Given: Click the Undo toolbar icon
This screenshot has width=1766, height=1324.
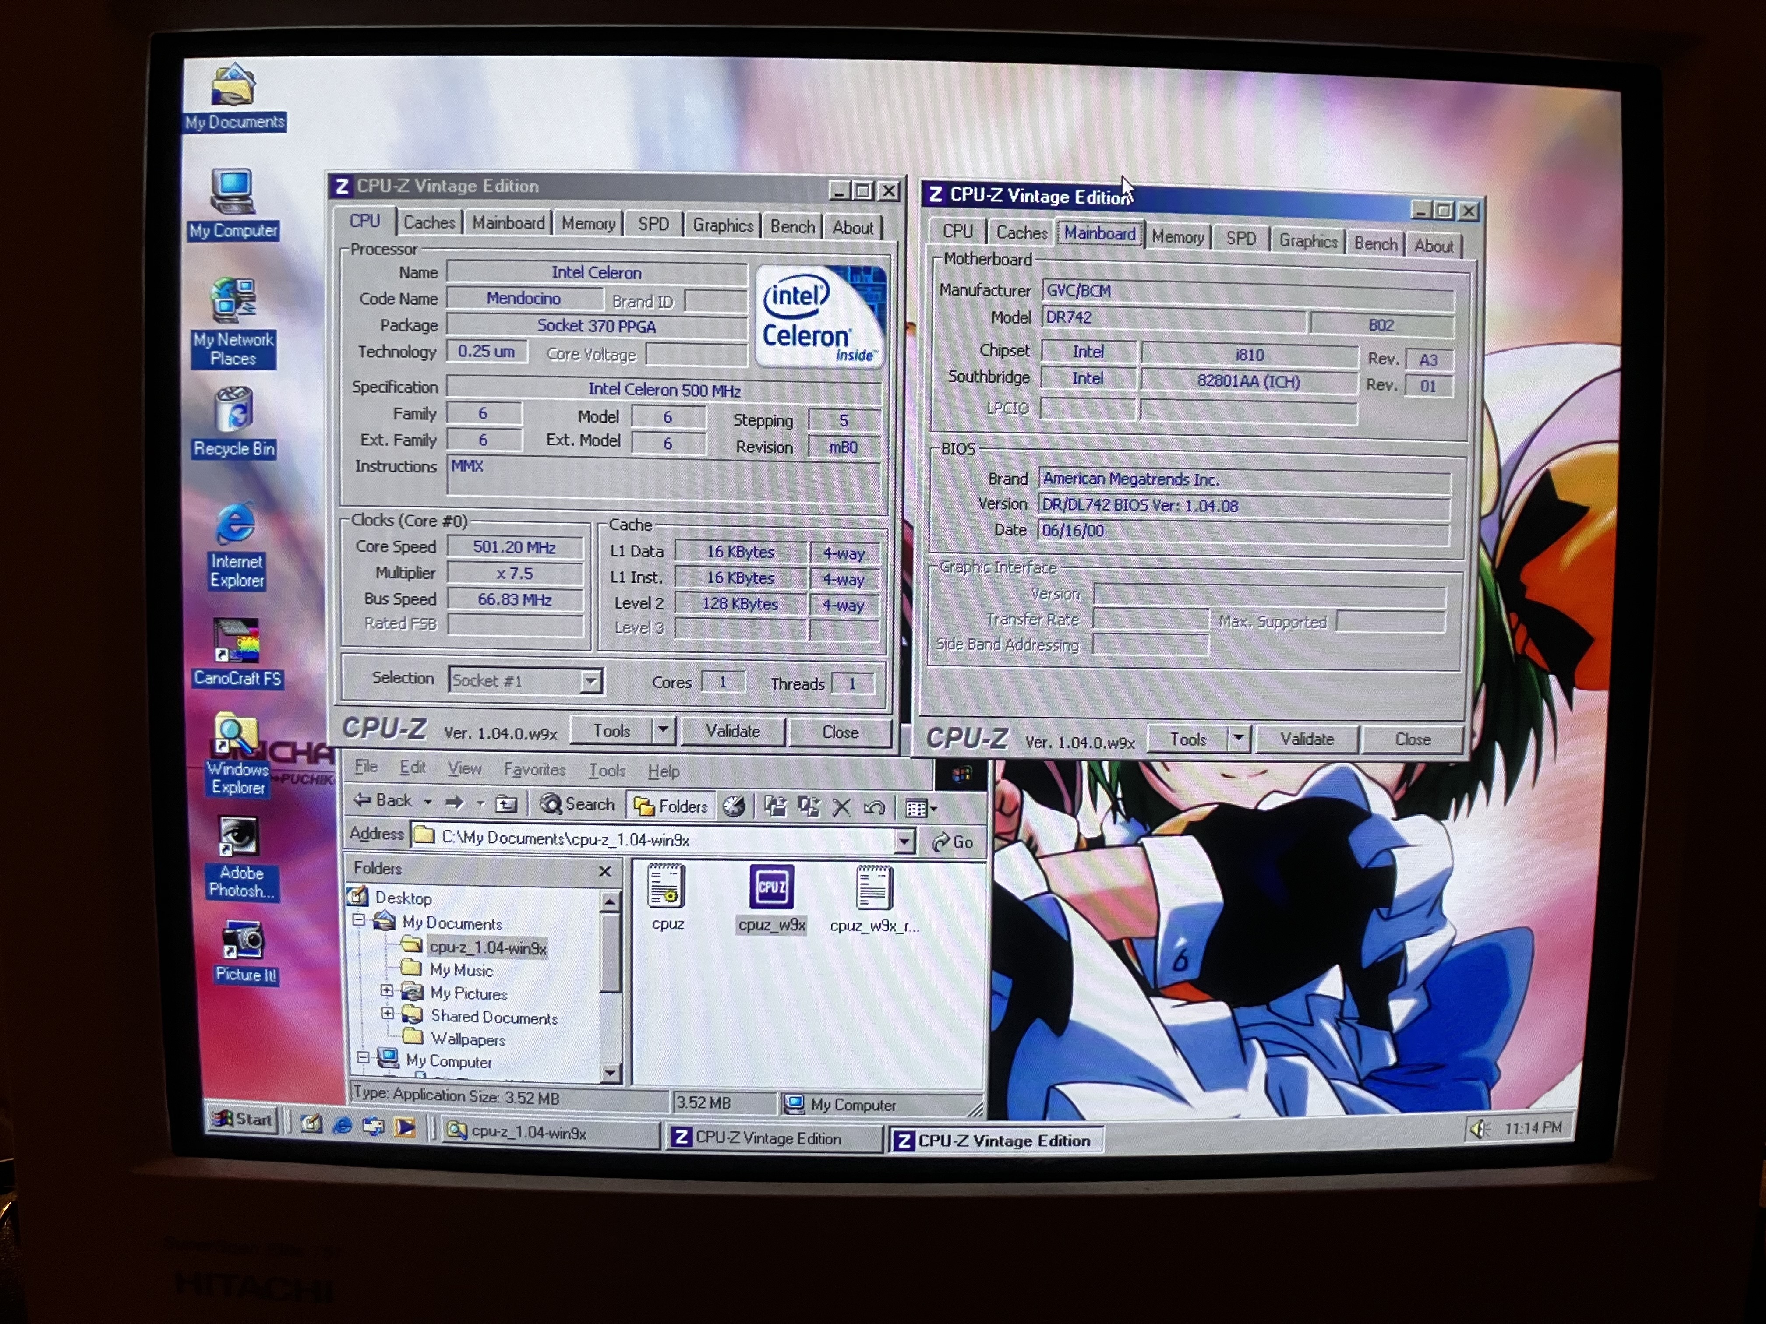Looking at the screenshot, I should coord(874,808).
